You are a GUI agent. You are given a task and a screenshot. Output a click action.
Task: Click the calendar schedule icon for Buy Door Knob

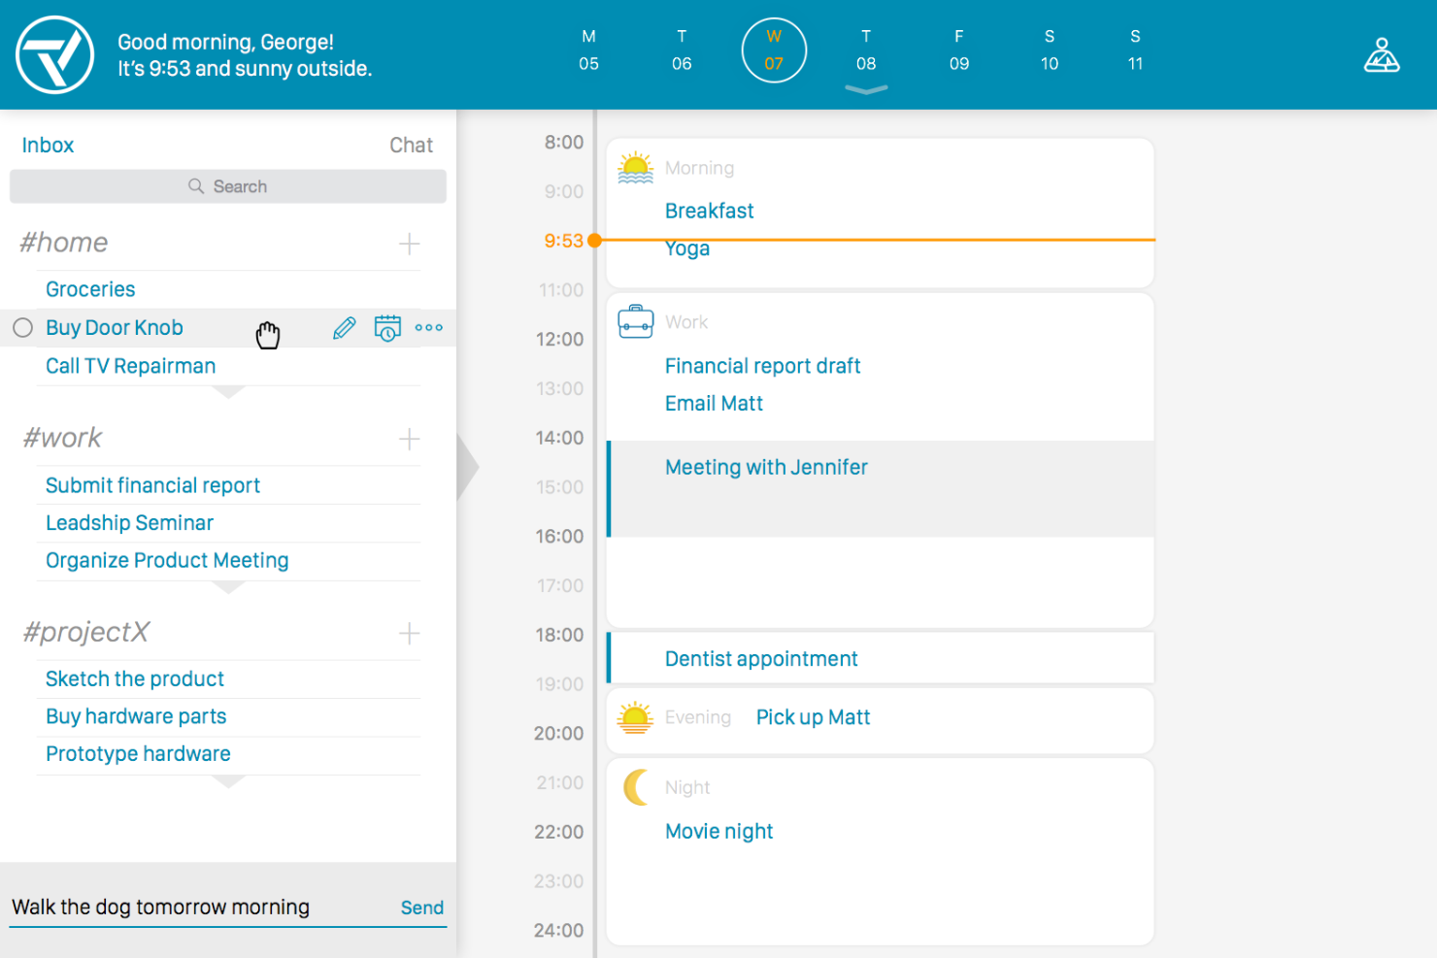click(x=387, y=328)
